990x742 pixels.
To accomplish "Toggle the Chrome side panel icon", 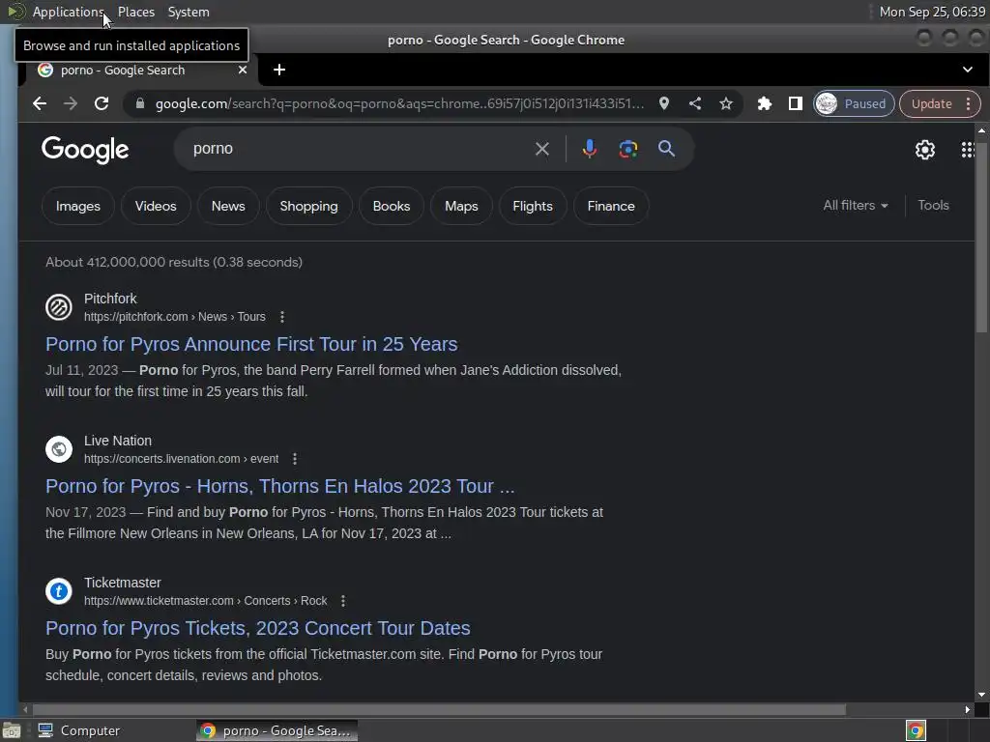I will coord(796,103).
